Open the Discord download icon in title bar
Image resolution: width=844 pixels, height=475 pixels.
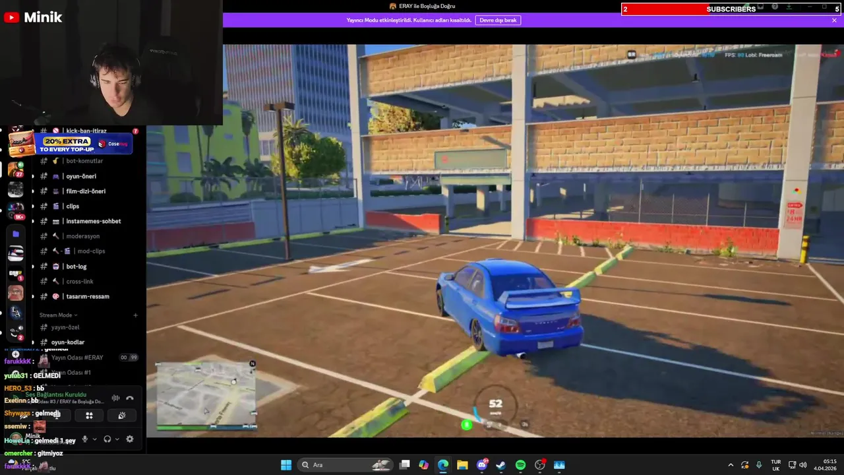[789, 7]
